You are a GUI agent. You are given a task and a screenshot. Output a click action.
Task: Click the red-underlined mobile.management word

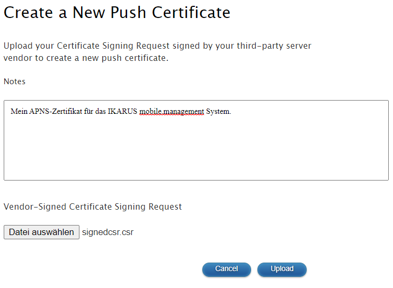point(172,112)
